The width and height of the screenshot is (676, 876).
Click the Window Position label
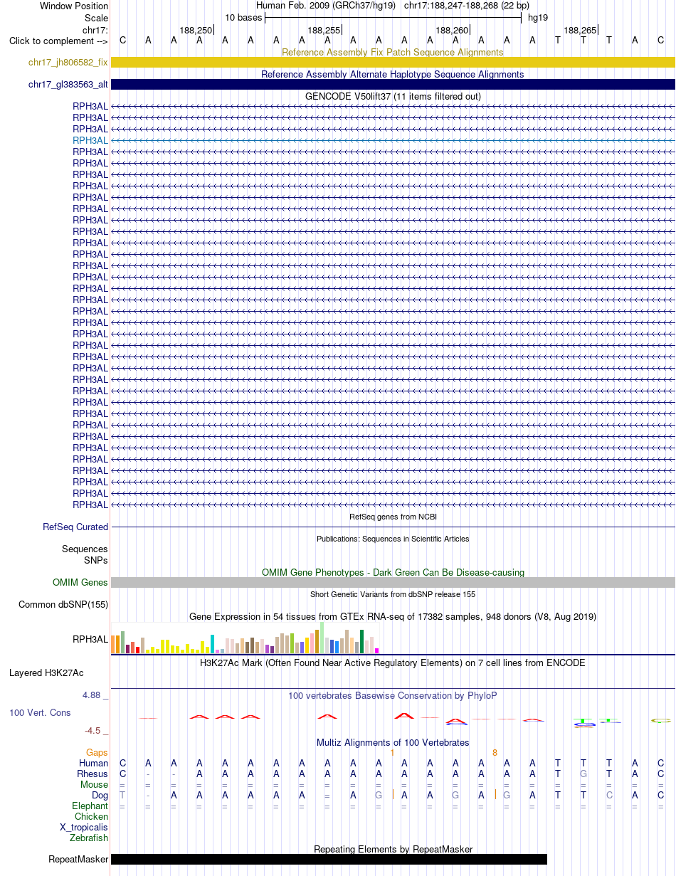pyautogui.click(x=74, y=6)
